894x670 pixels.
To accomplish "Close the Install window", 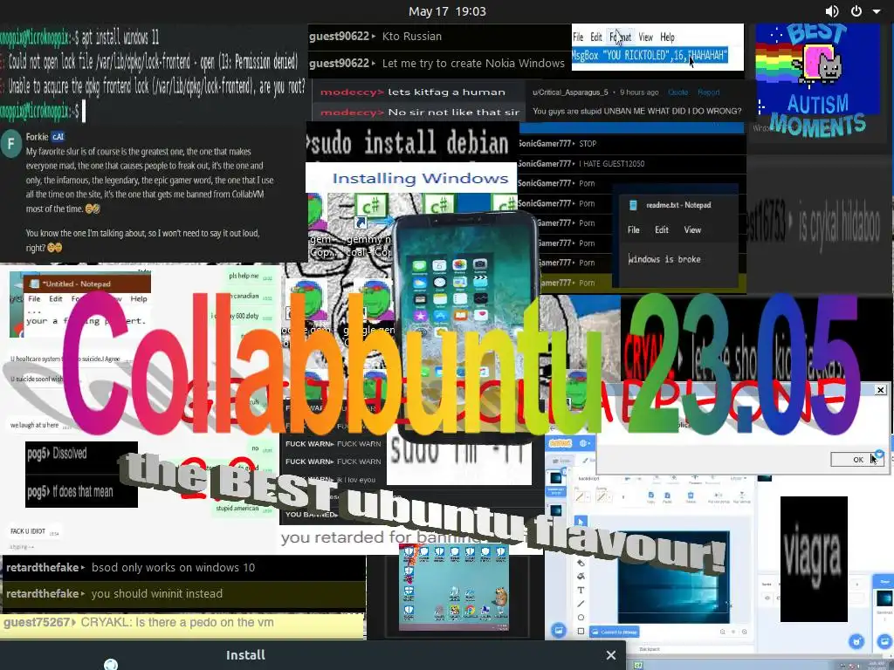I will tap(610, 655).
